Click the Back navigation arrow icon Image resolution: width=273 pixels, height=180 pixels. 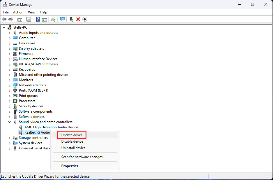(4, 19)
